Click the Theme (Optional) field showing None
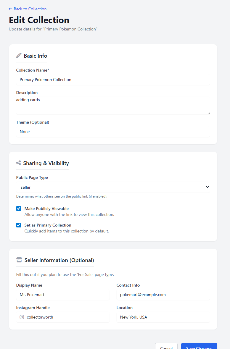Screen dimensions: 230x349 [113, 132]
